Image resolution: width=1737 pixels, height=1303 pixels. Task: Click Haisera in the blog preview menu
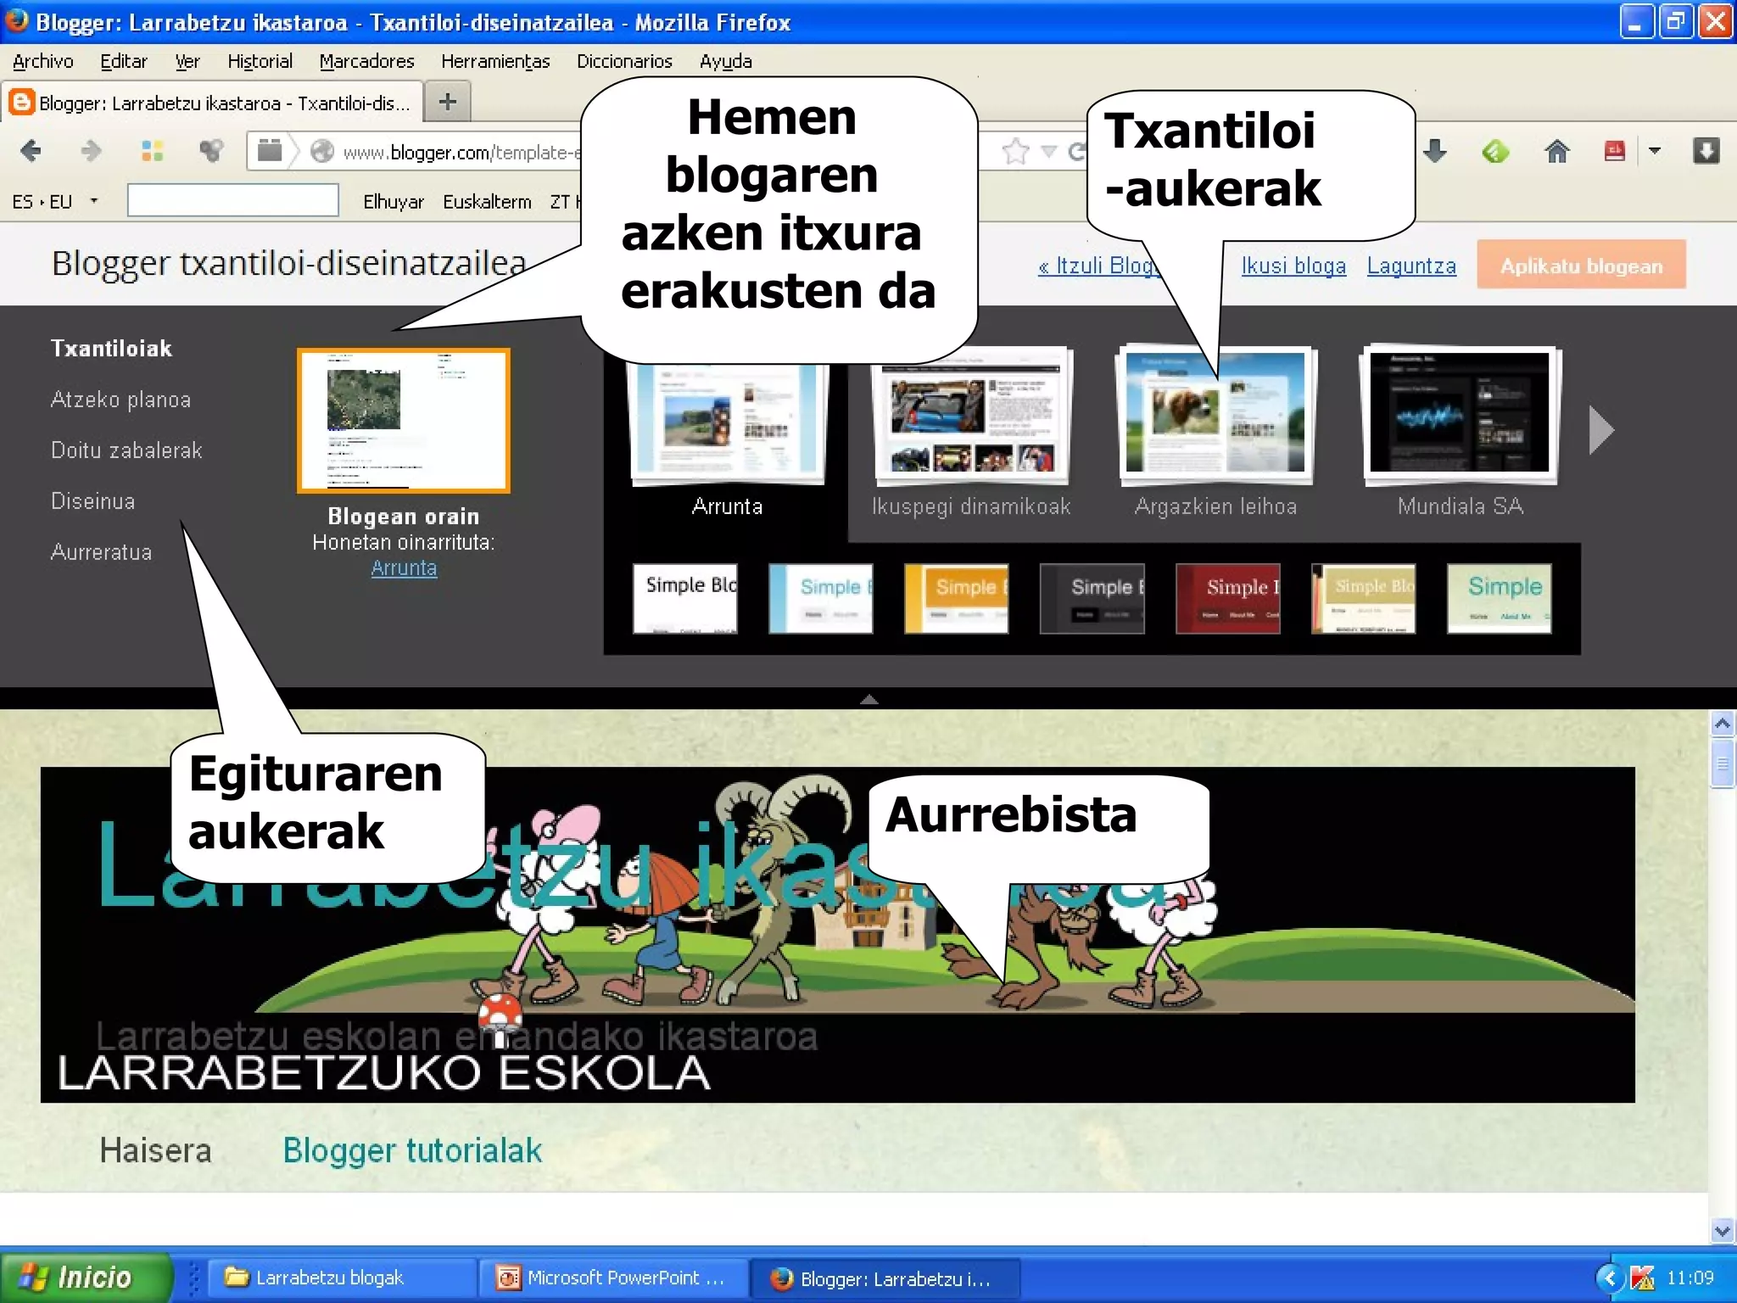[x=155, y=1150]
